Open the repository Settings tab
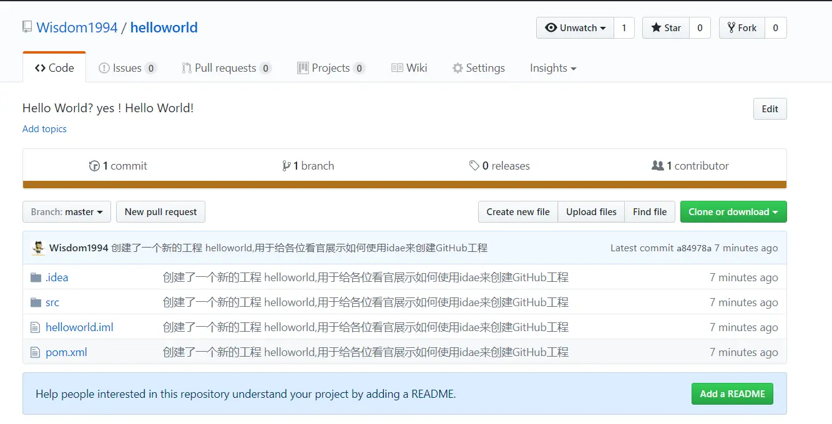Viewport: 832px width, 424px height. coord(478,68)
